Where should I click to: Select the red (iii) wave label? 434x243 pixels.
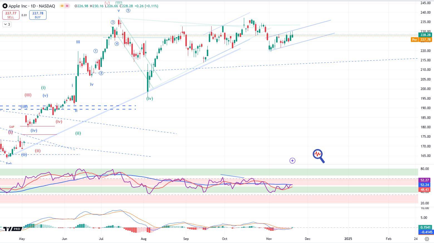tap(28, 95)
